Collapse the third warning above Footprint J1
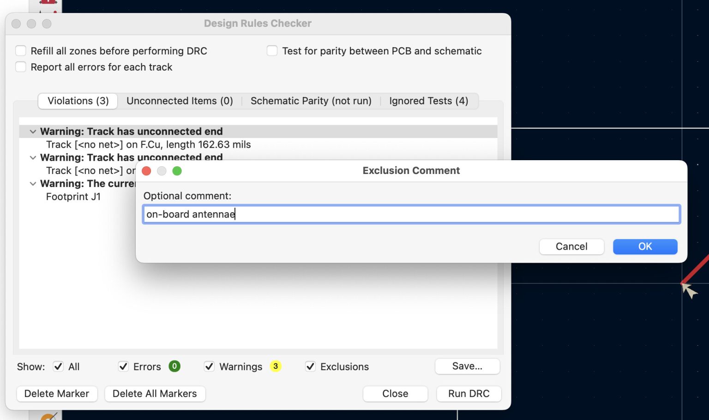 [x=33, y=184]
